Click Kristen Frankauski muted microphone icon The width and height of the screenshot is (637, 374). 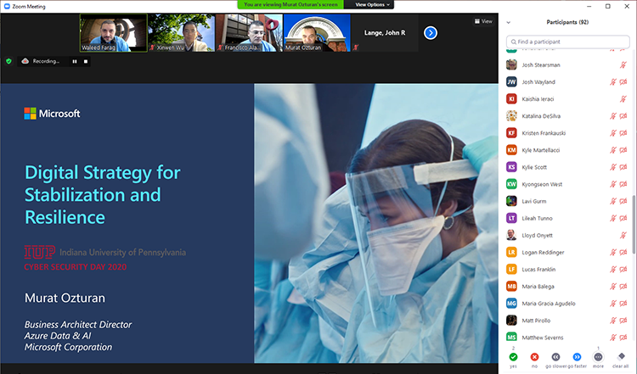(613, 133)
